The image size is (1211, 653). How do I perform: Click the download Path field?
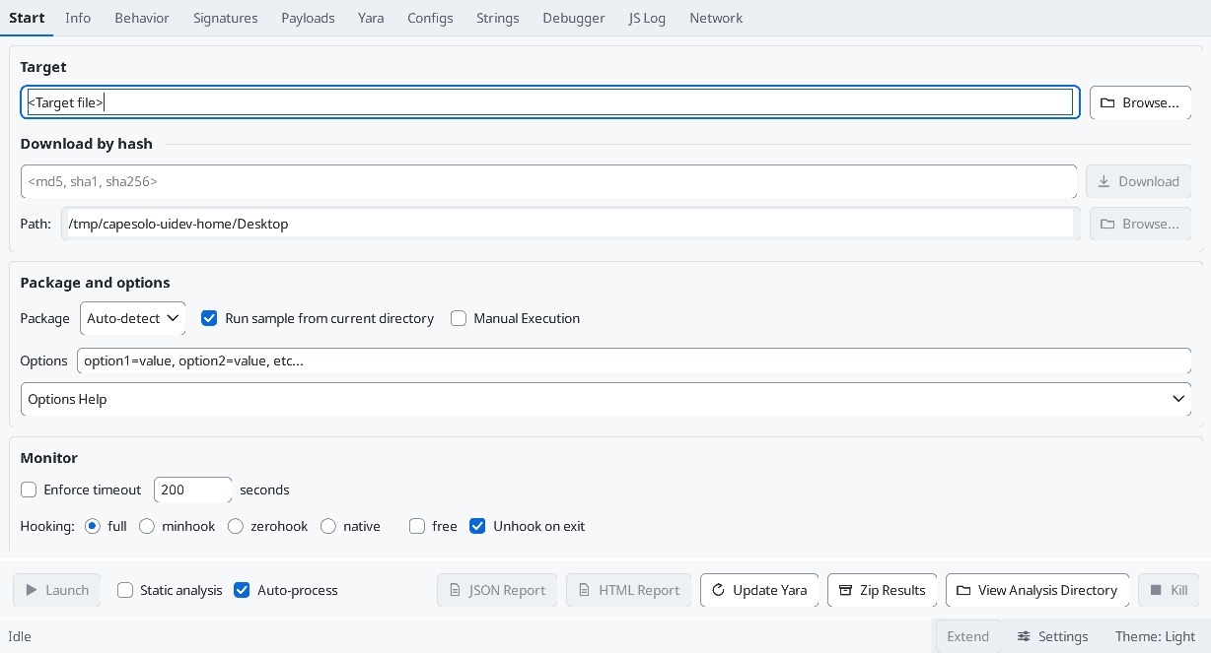pyautogui.click(x=571, y=224)
